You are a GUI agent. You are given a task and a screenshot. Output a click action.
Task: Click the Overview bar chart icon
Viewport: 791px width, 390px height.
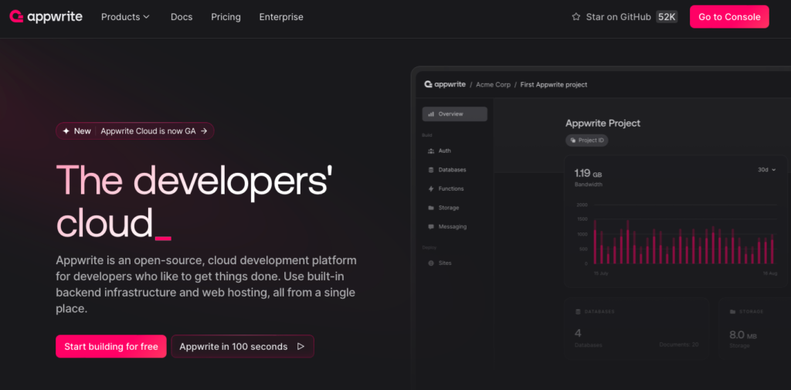pos(431,114)
